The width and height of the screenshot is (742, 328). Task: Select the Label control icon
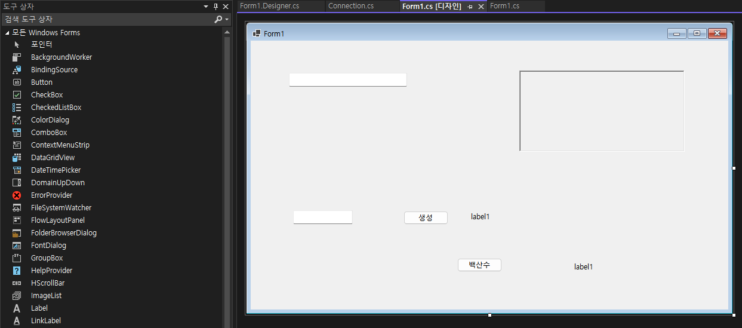point(17,308)
